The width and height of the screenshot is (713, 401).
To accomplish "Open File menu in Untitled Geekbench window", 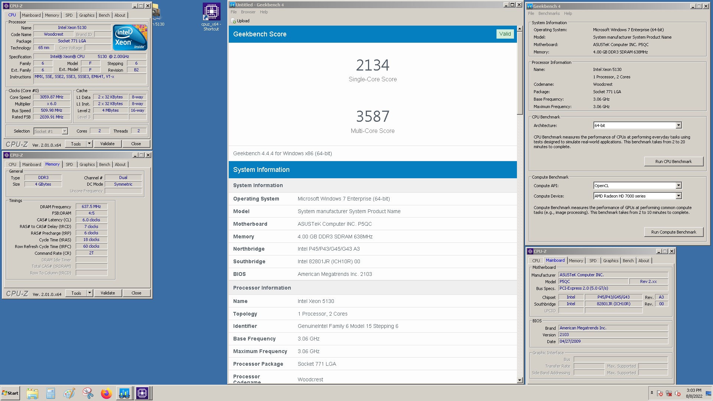I will coord(234,12).
